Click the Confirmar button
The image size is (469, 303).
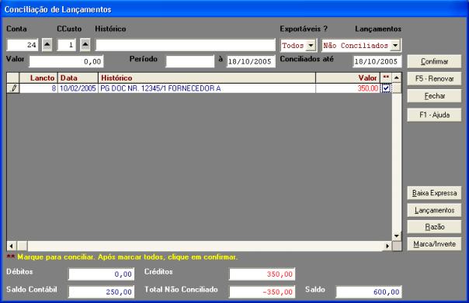(434, 61)
